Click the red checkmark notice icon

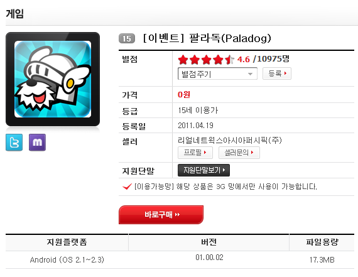[x=127, y=187]
